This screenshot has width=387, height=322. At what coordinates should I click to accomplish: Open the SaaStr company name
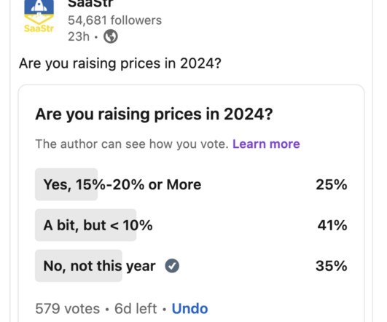click(90, 4)
